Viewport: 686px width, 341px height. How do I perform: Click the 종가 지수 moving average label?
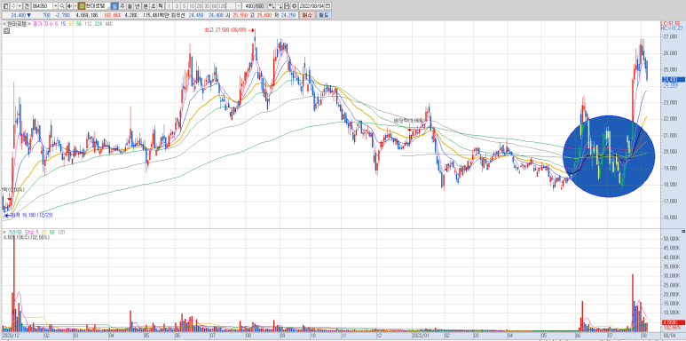(x=43, y=24)
